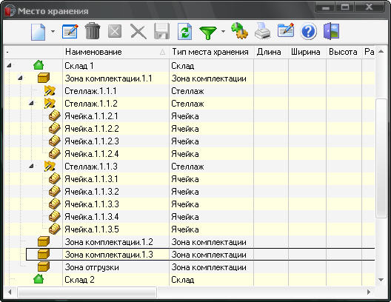The image size is (391, 302).
Task: Click the box icon of Зона отгрузки
Action: [44, 266]
